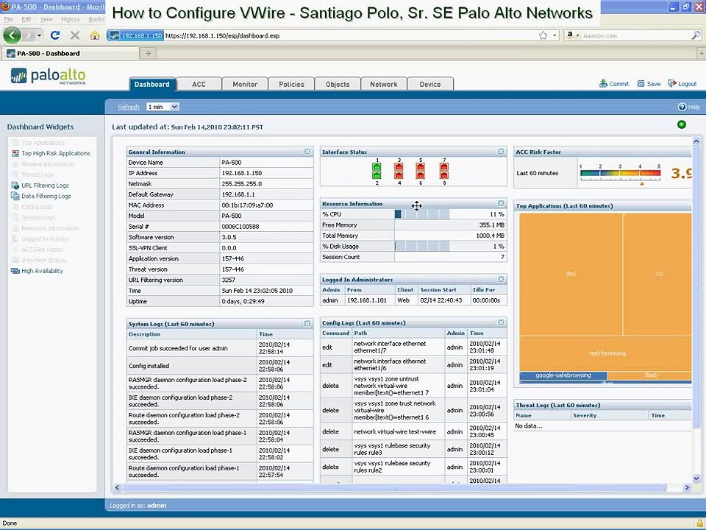706x530 pixels.
Task: Sort Config Logs by Command column
Action: click(x=335, y=333)
